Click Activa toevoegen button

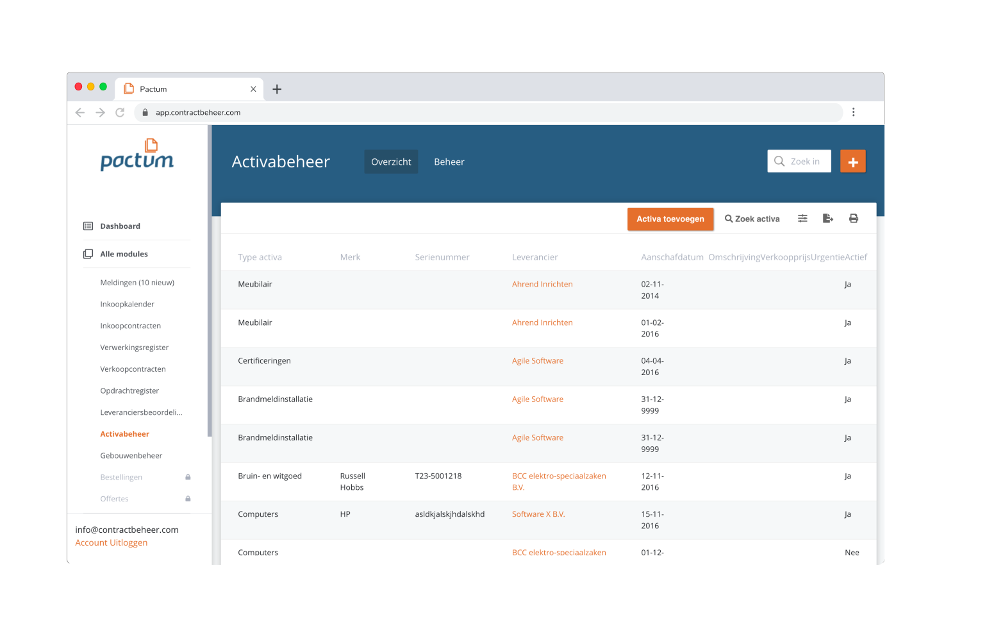coord(670,219)
